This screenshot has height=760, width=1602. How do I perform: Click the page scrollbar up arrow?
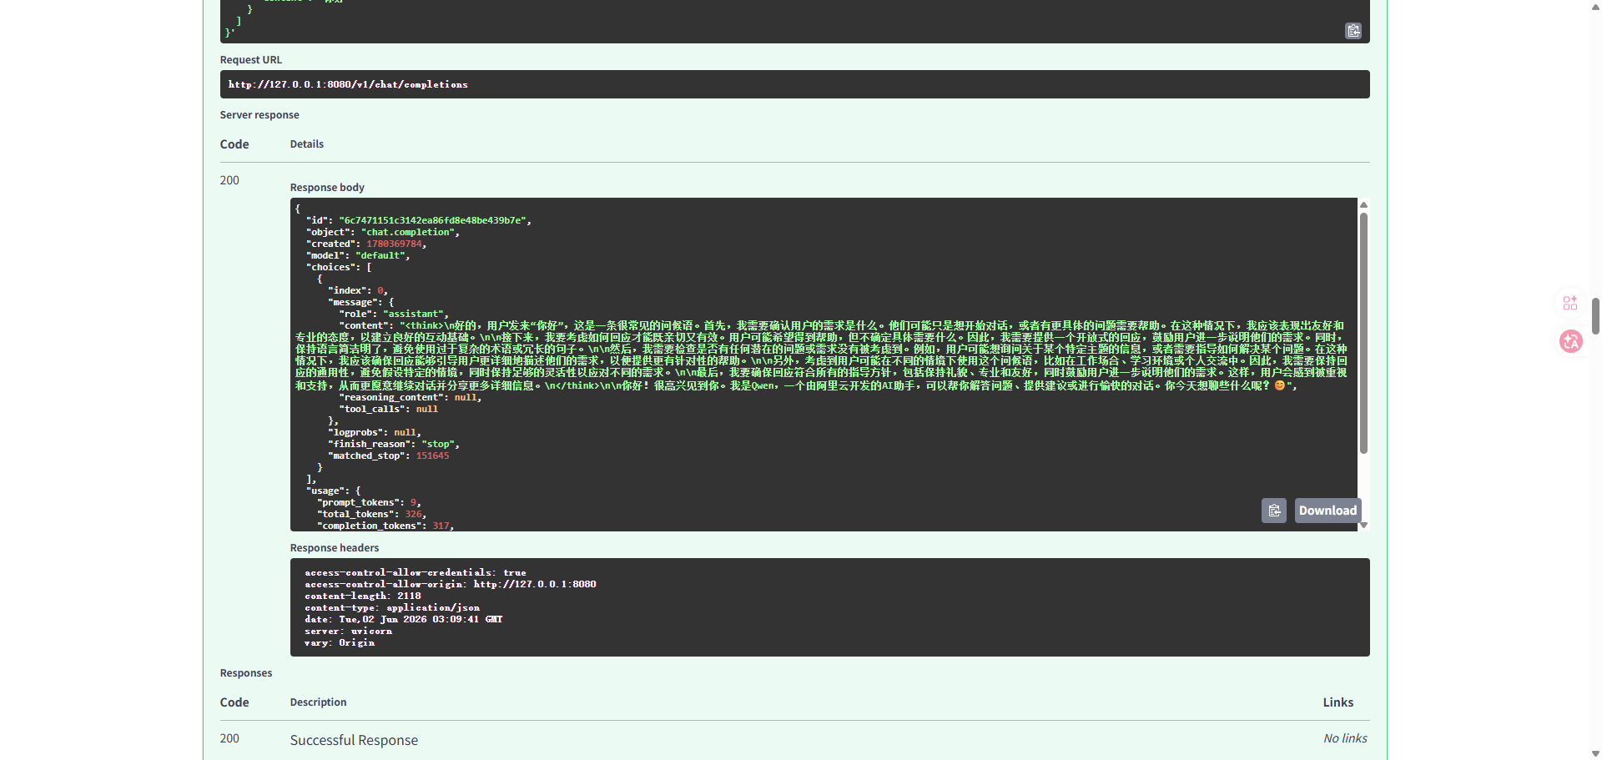click(x=1595, y=7)
